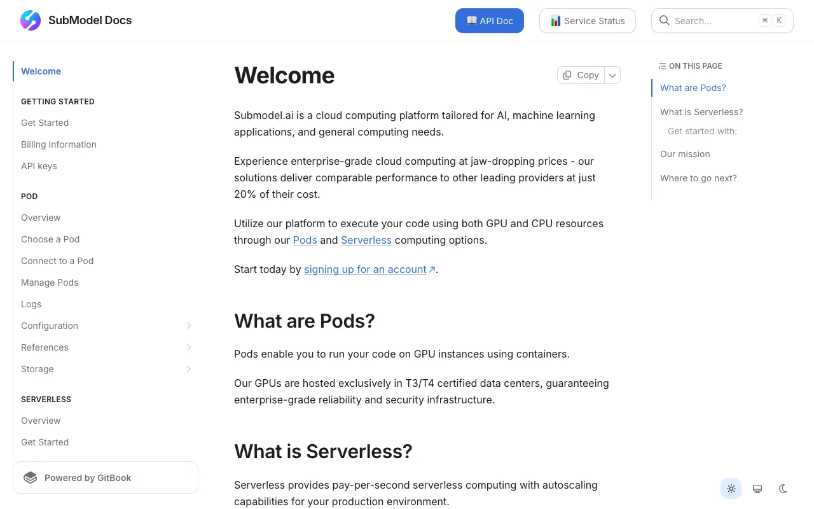Screen dimensions: 814x509
Task: Open Logs page in sidebar
Action: click(x=31, y=304)
